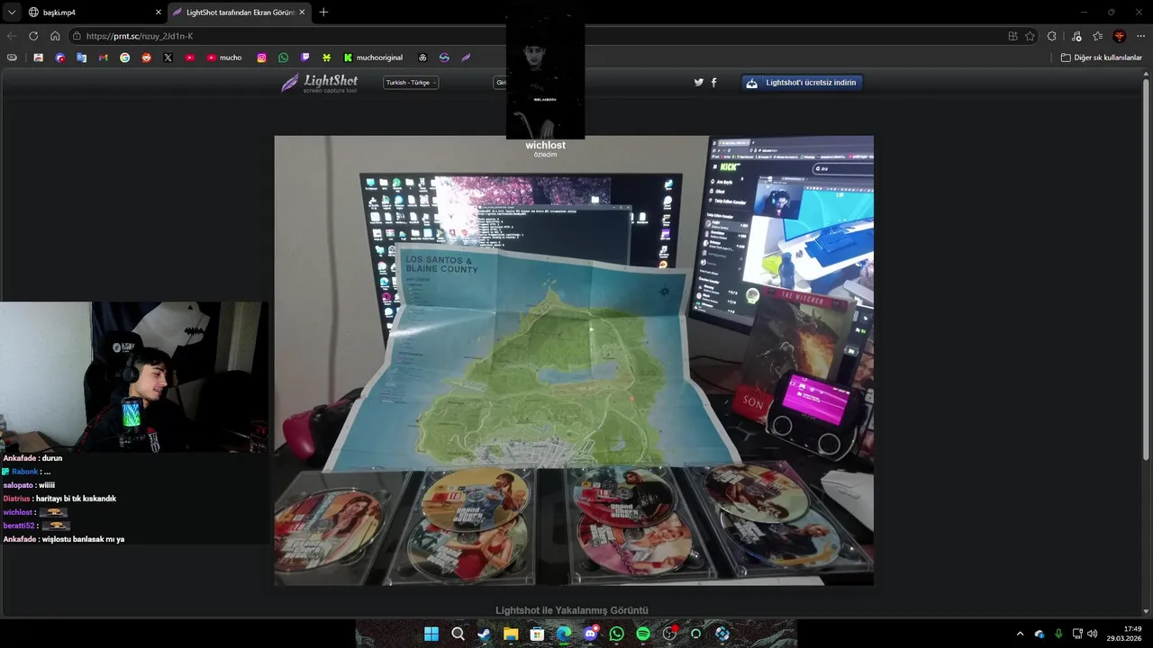Click the microphone icon in system tray
The height and width of the screenshot is (648, 1153).
click(1058, 634)
